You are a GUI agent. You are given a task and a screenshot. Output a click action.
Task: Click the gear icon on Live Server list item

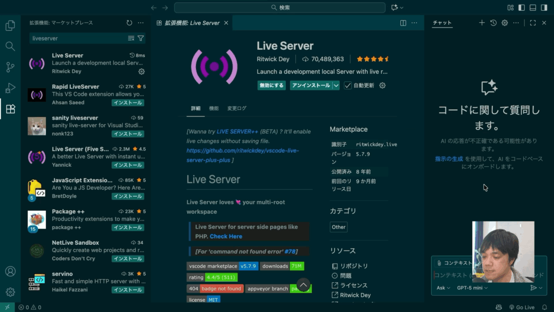[142, 71]
